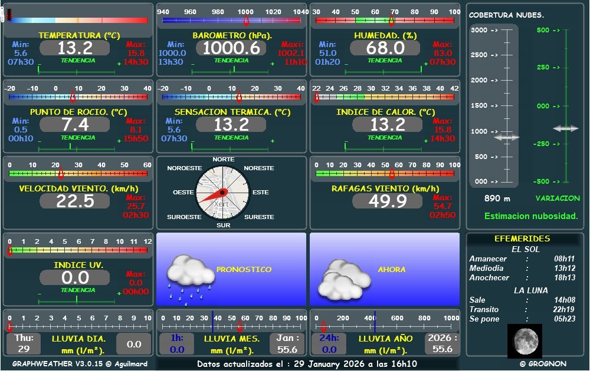Screen dimensions: 590x371
Task: Click the 68.0 humidity value display
Action: click(385, 48)
